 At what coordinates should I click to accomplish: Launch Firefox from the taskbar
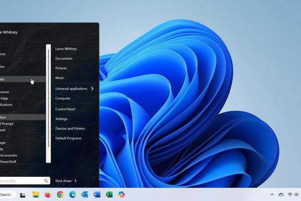(x=48, y=194)
